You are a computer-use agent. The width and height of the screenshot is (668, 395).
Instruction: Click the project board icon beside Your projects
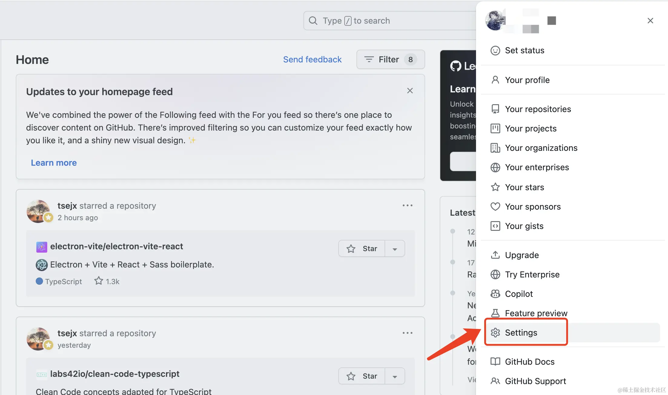click(495, 128)
